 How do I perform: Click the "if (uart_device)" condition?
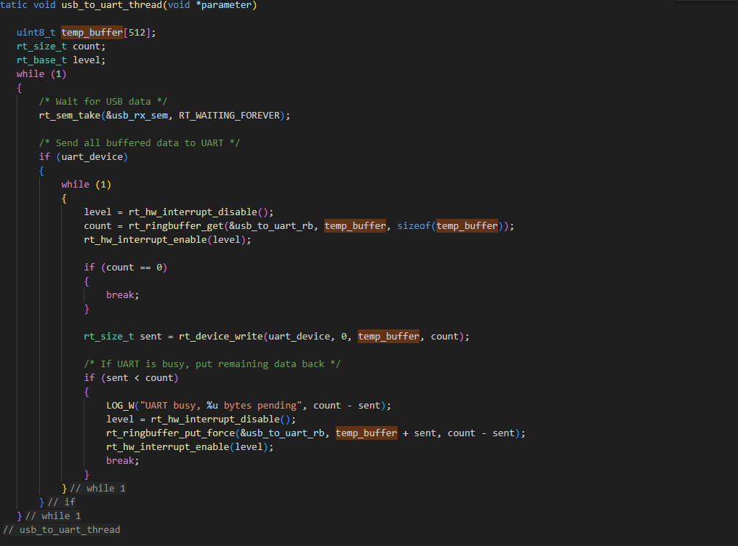(83, 157)
